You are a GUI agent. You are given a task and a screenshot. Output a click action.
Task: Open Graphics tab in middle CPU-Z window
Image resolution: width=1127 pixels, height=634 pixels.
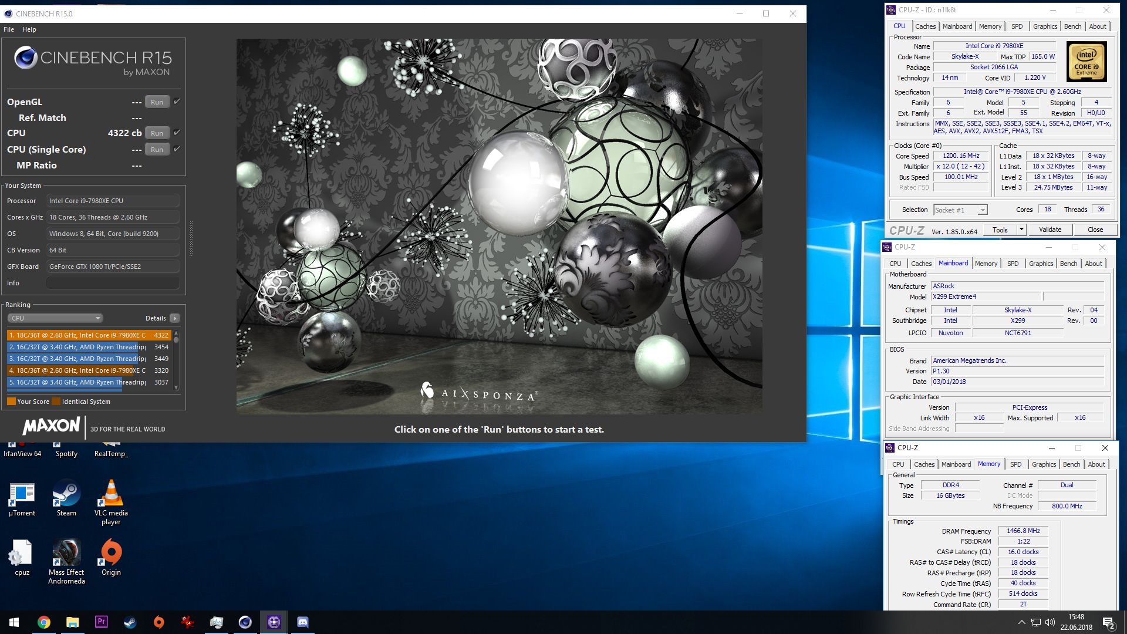pos(1041,264)
